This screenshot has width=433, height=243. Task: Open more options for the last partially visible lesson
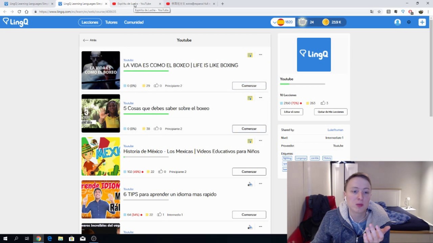[x=260, y=226]
